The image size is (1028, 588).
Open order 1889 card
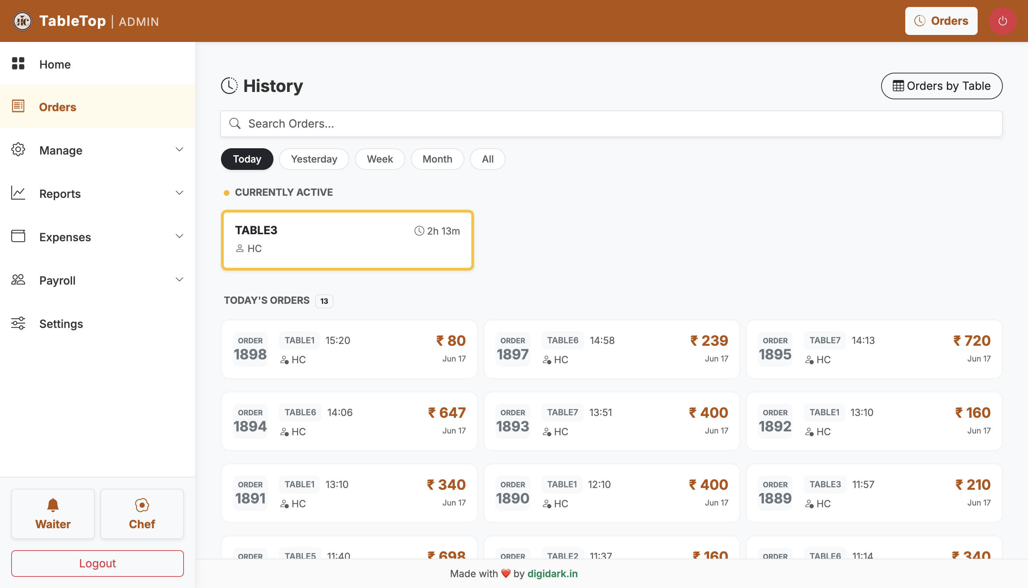tap(874, 493)
